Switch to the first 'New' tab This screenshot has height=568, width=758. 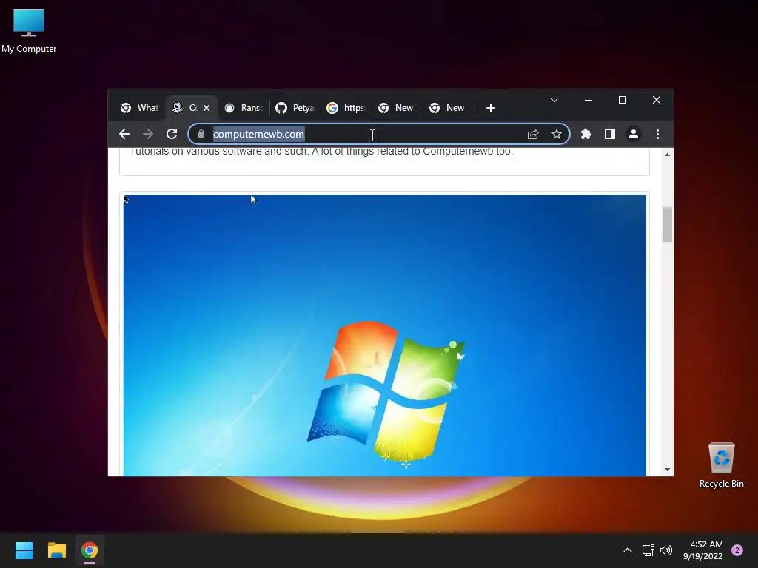(x=397, y=108)
